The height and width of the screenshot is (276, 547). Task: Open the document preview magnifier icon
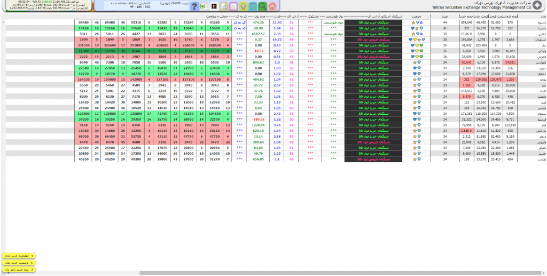[224, 6]
